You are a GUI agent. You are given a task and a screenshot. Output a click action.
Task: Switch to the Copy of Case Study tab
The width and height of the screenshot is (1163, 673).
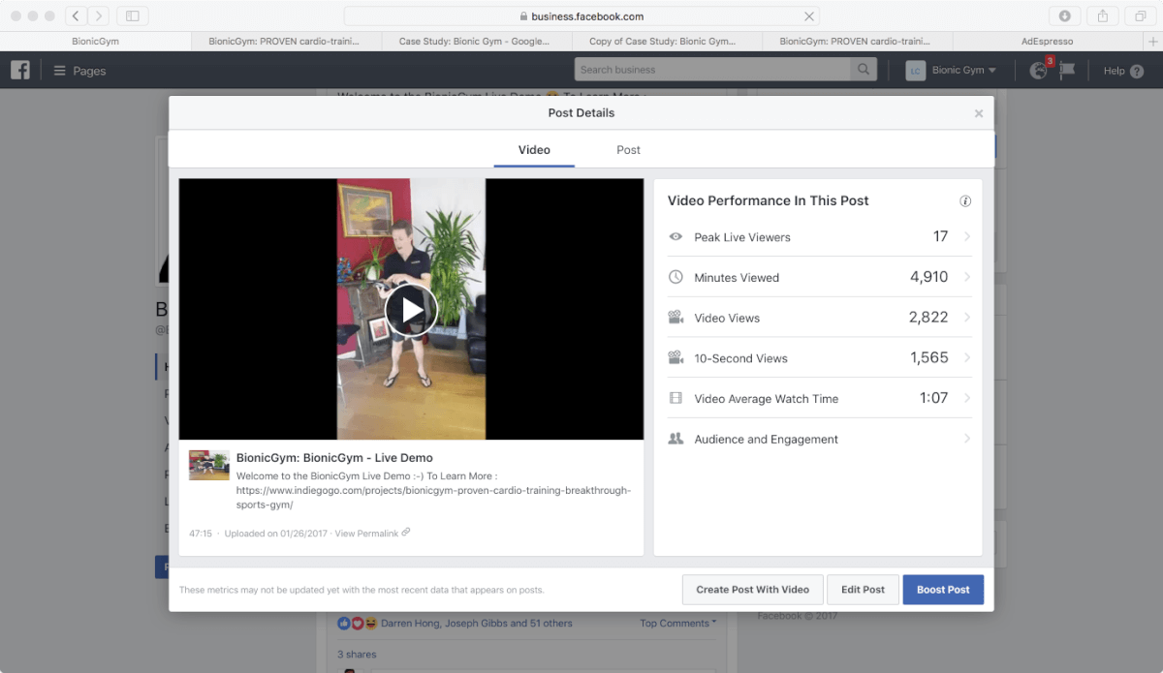pyautogui.click(x=666, y=42)
